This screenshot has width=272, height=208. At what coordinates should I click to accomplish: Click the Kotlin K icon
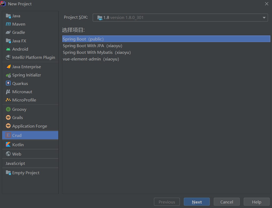[8, 144]
